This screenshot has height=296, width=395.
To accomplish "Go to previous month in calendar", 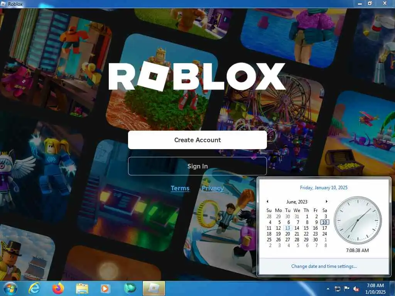I will 267,201.
